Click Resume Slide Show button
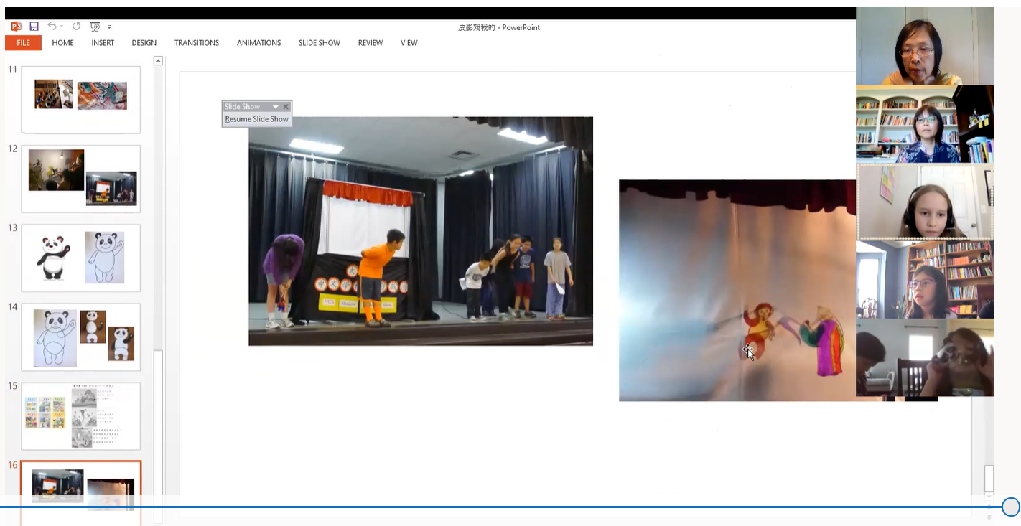This screenshot has height=526, width=1021. pyautogui.click(x=256, y=119)
